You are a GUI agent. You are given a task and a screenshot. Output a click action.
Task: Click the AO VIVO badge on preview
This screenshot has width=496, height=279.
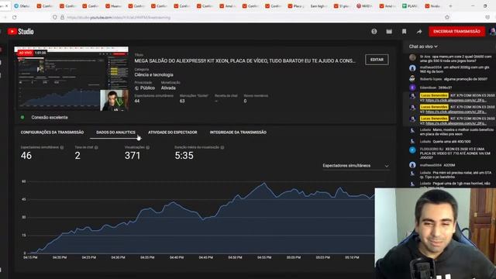[25, 53]
